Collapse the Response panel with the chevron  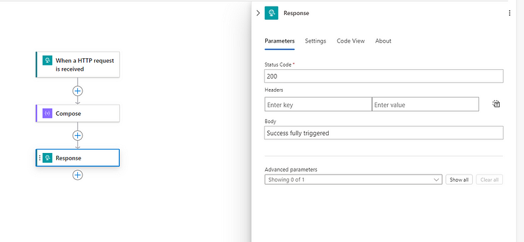click(x=258, y=13)
